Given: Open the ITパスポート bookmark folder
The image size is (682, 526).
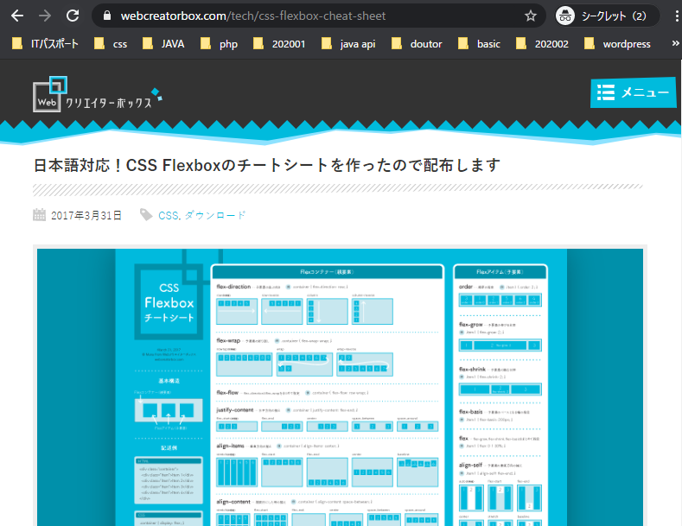Looking at the screenshot, I should pyautogui.click(x=45, y=43).
